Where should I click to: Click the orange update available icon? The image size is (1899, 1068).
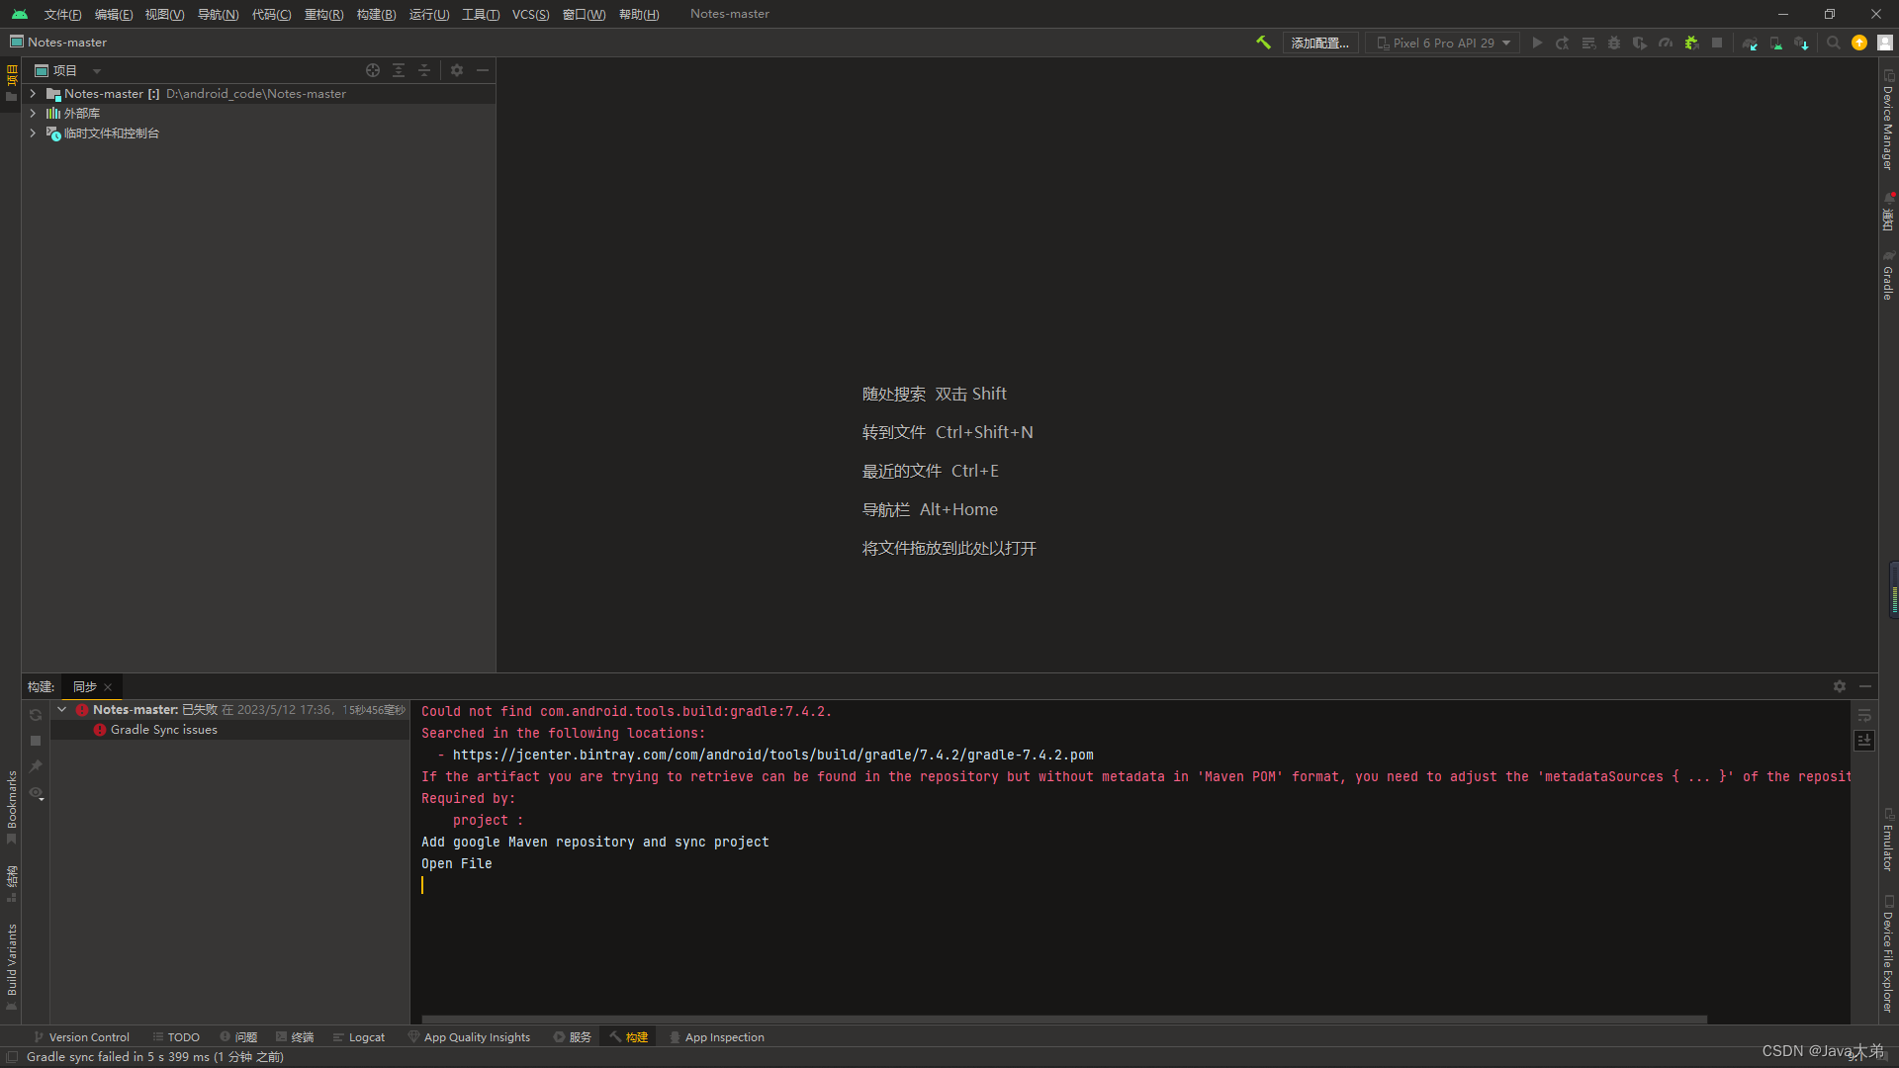(1859, 43)
